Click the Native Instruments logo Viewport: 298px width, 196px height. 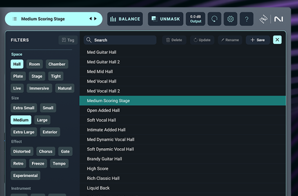coord(279,19)
